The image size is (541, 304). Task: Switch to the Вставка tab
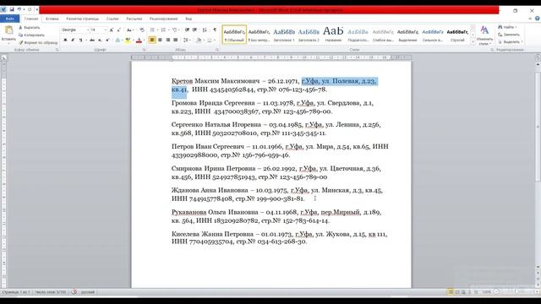[x=52, y=19]
